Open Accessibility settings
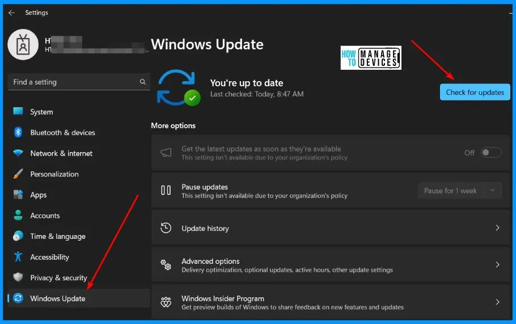This screenshot has width=516, height=324. tap(79, 257)
